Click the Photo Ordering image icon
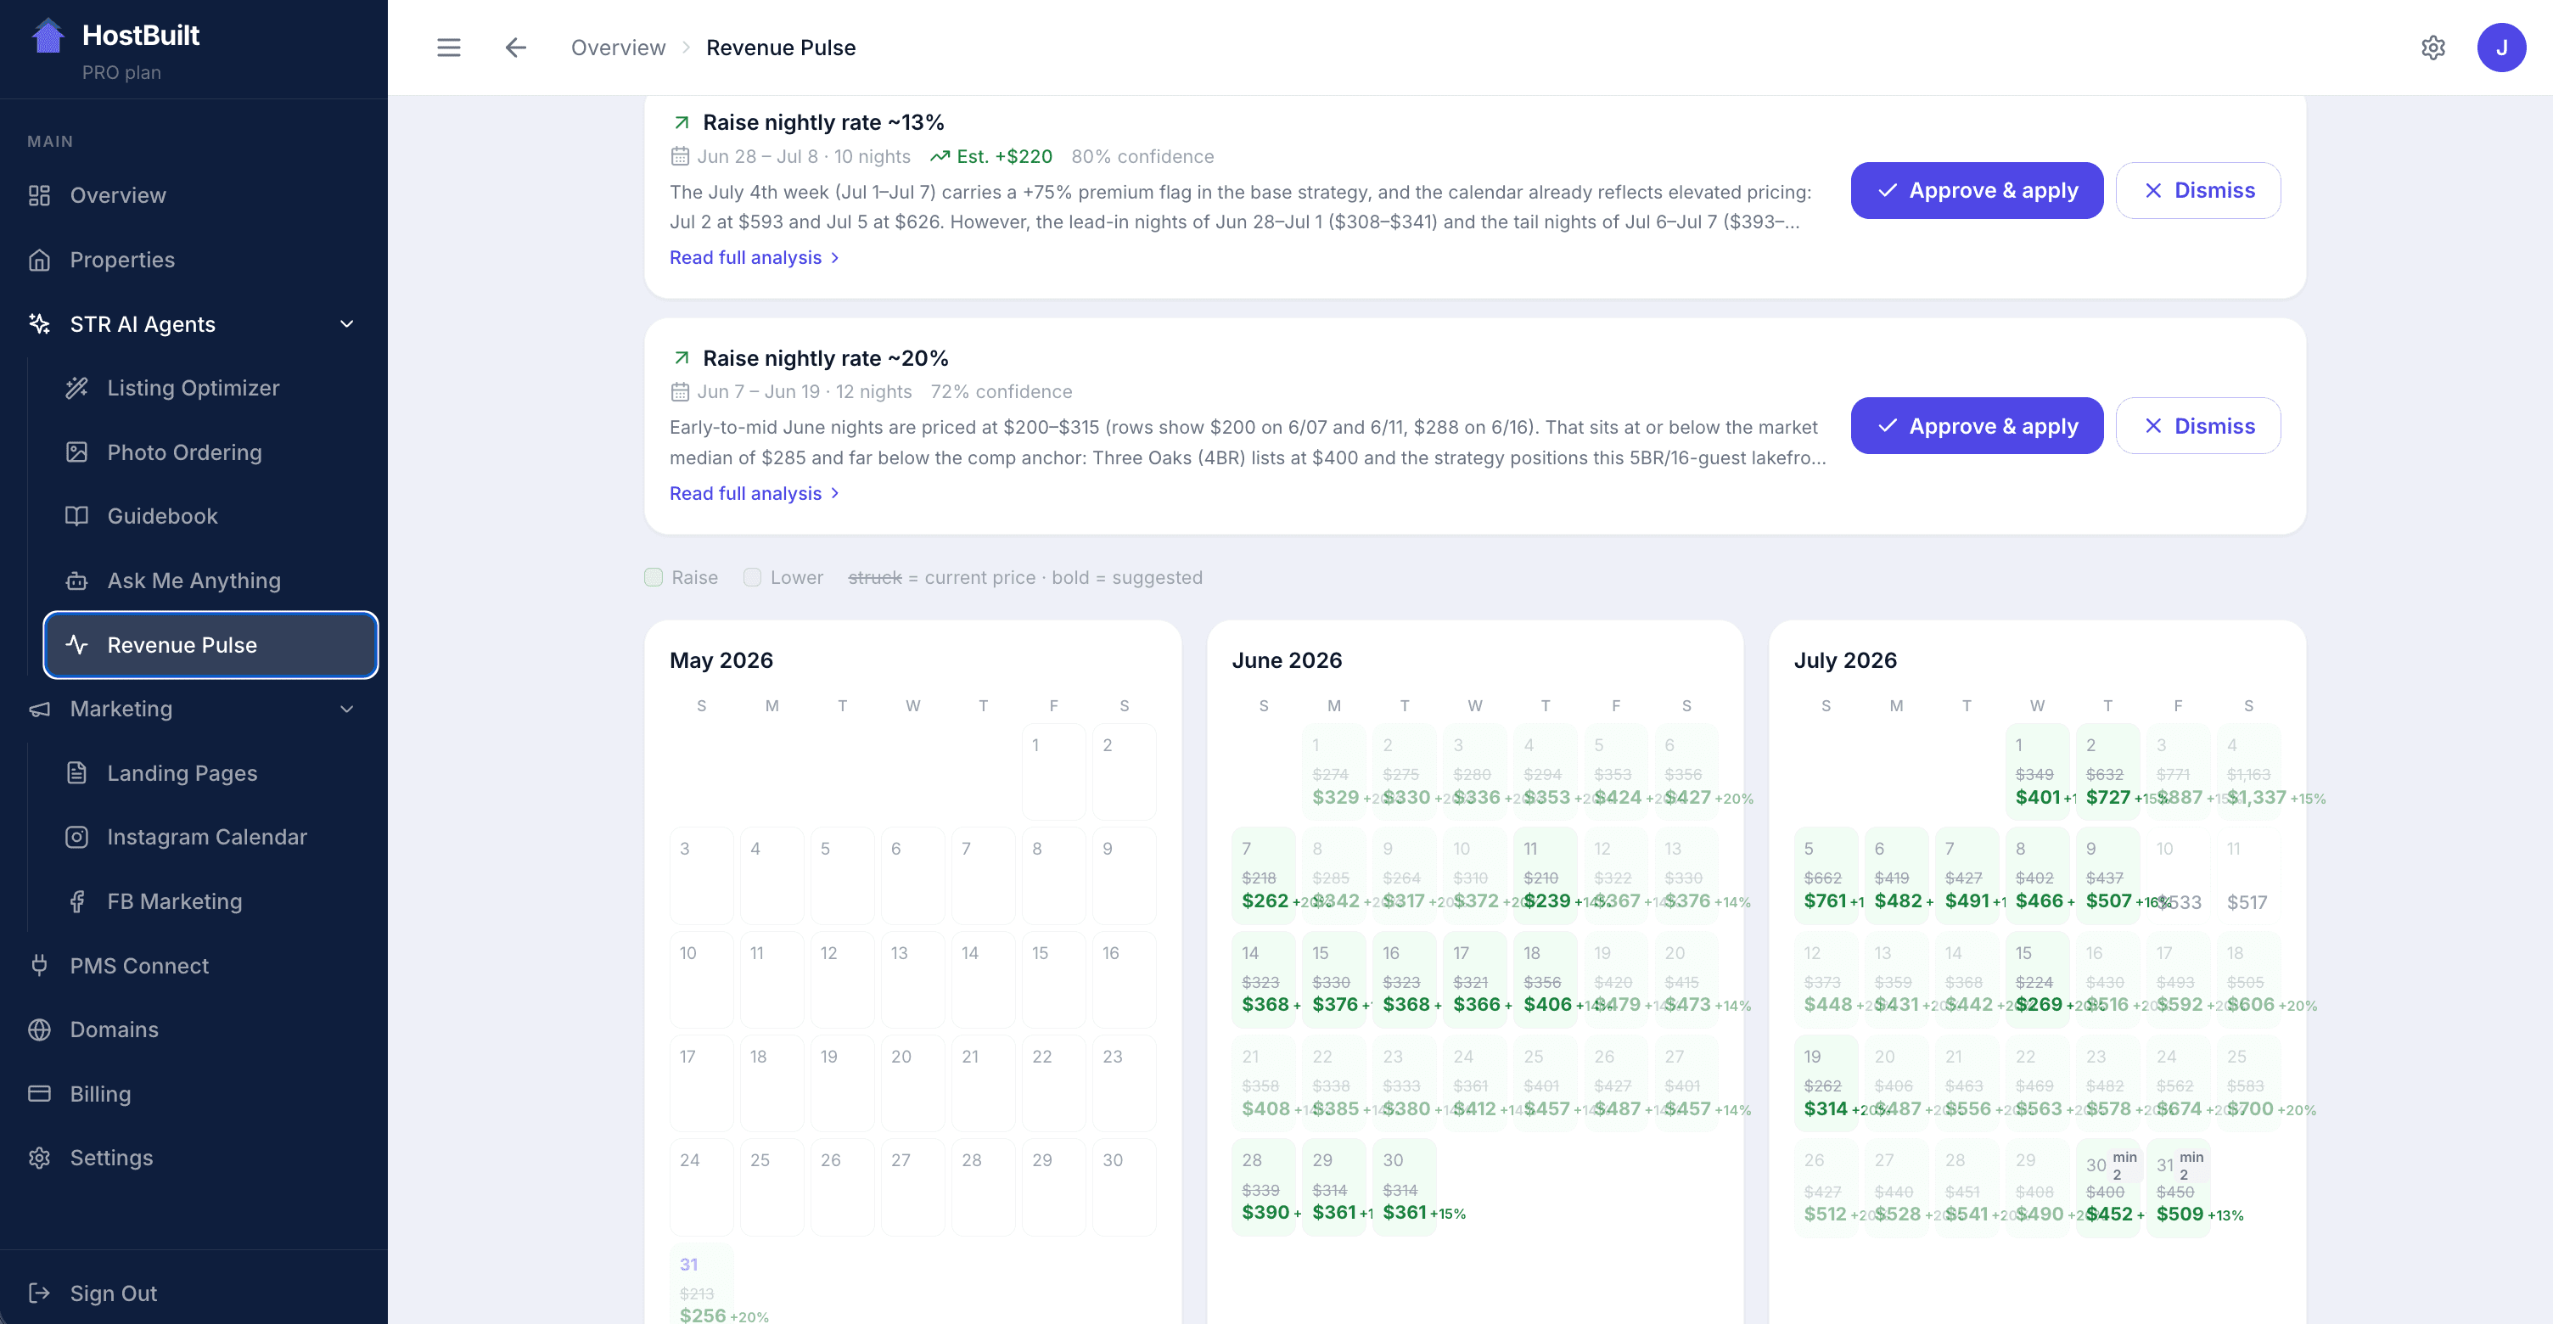 click(x=76, y=452)
